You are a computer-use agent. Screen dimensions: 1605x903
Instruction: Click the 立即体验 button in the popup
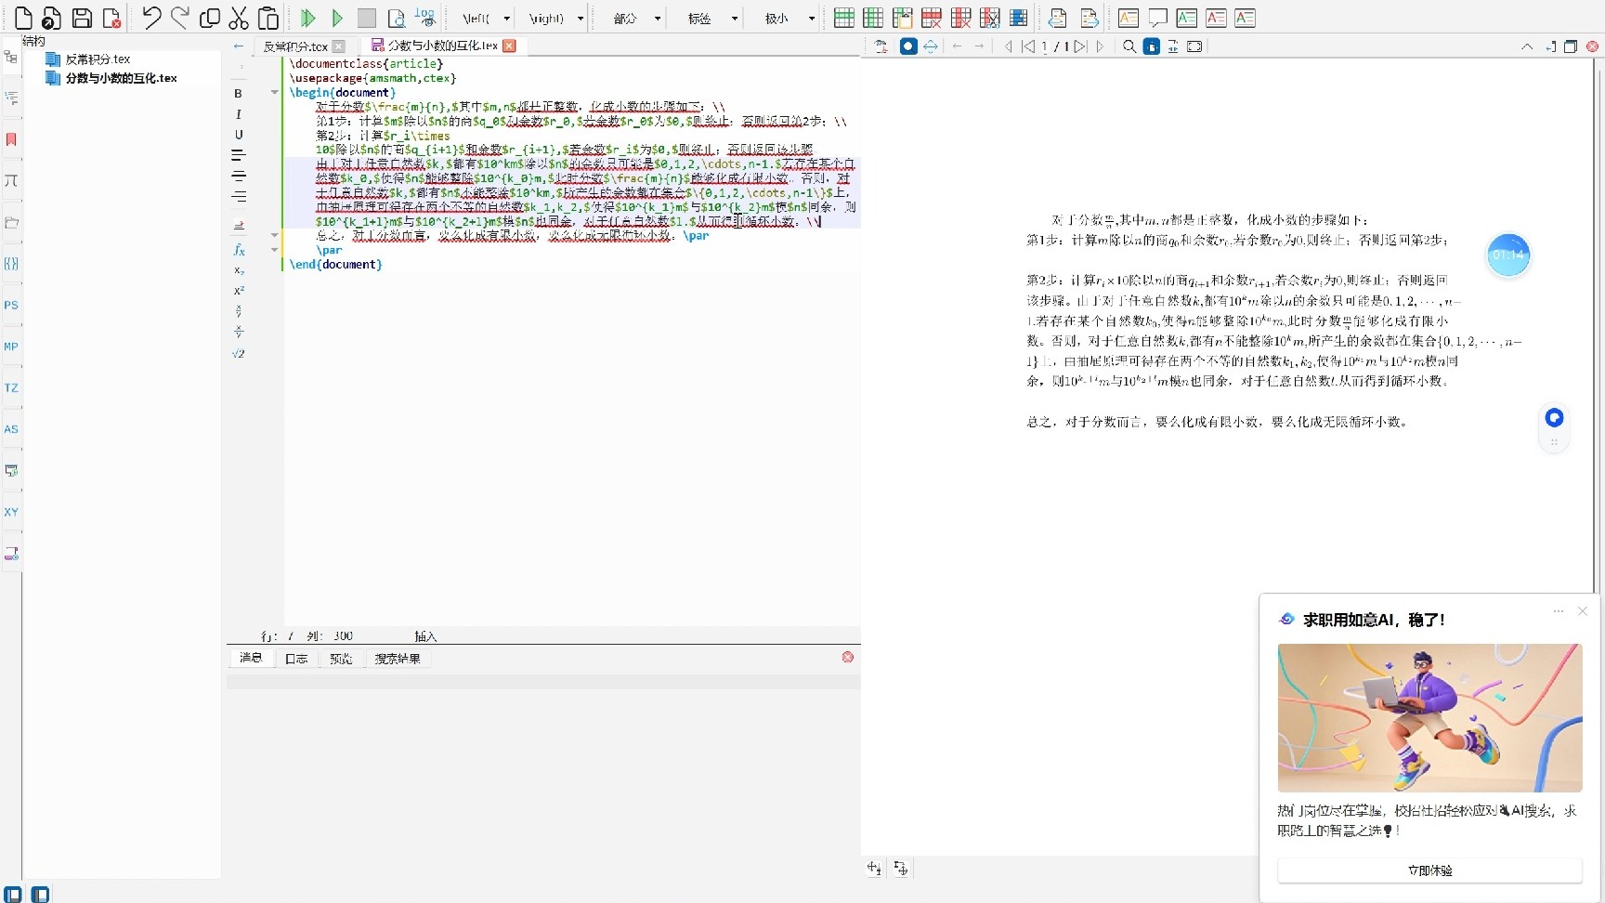tap(1429, 870)
